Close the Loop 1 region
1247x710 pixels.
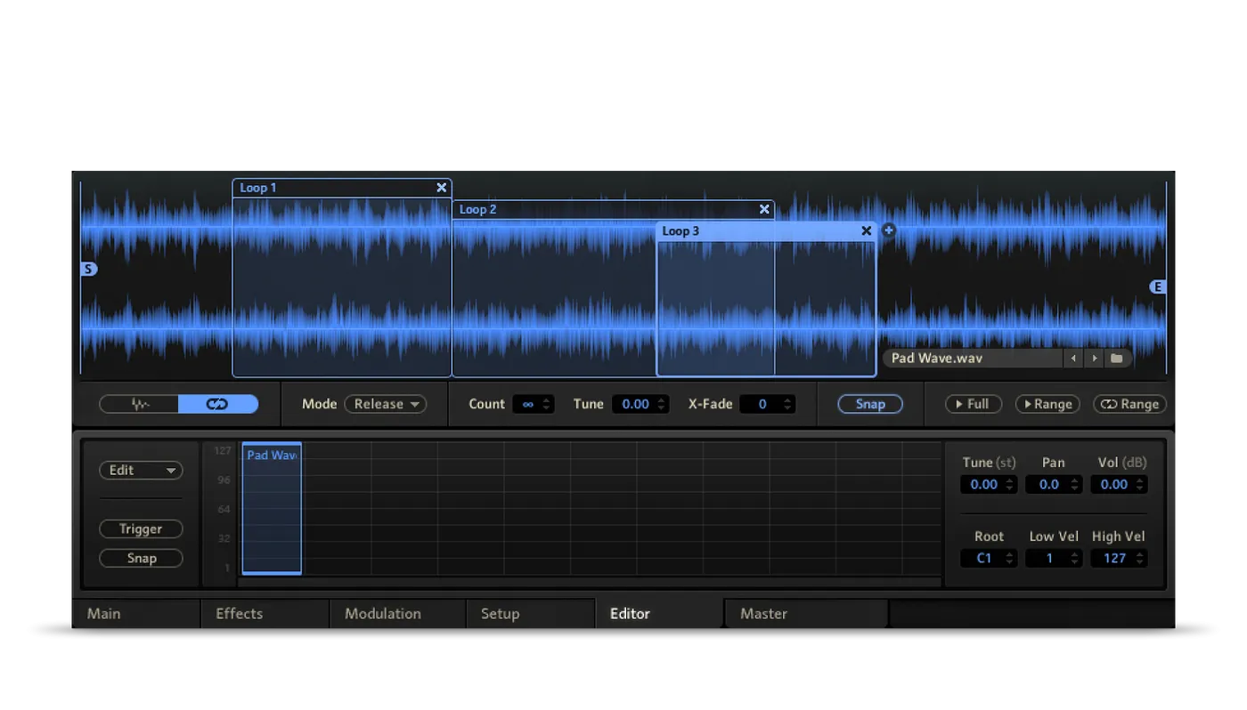[x=441, y=188]
